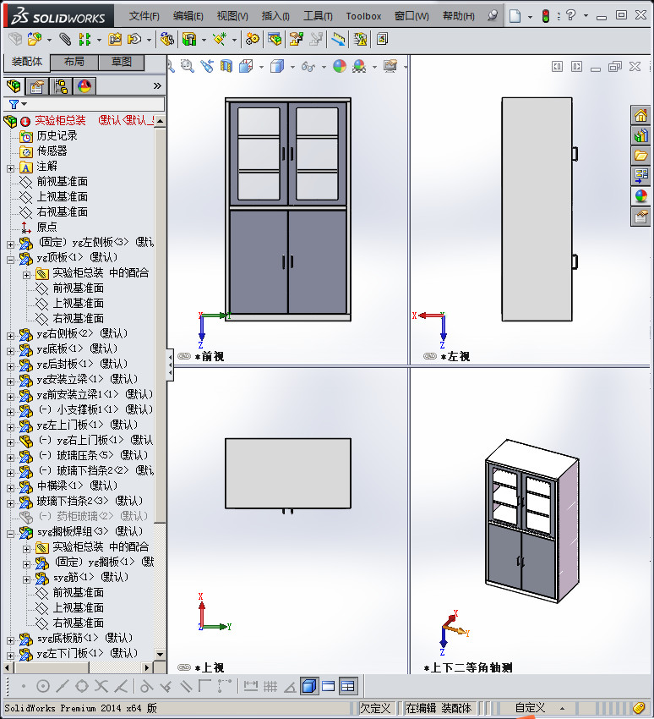This screenshot has width=654, height=719.
Task: Toggle grid snap in bottom toolbar
Action: tap(270, 686)
